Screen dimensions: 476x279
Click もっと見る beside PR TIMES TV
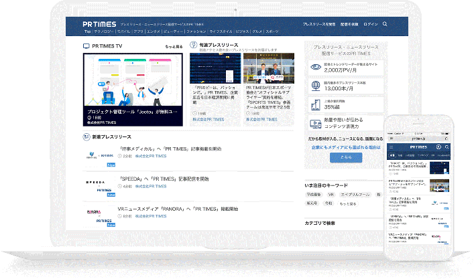click(x=174, y=47)
